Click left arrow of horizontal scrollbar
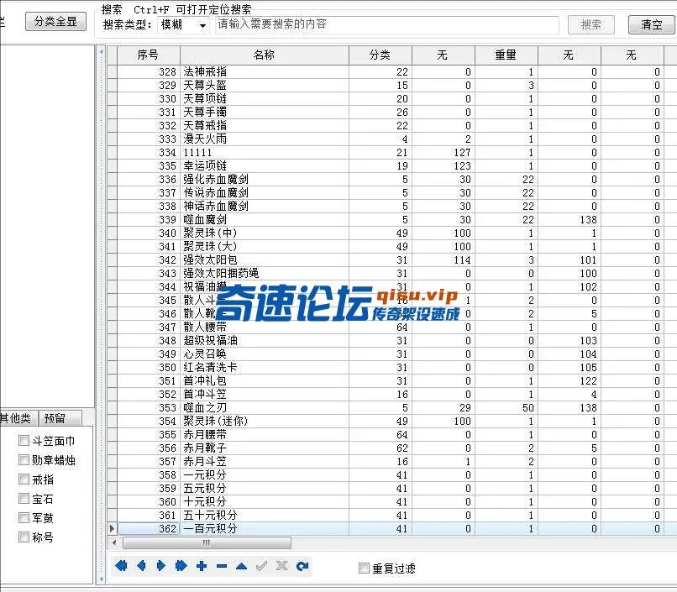 pos(114,542)
